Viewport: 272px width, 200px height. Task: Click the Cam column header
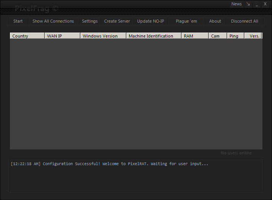click(x=218, y=36)
